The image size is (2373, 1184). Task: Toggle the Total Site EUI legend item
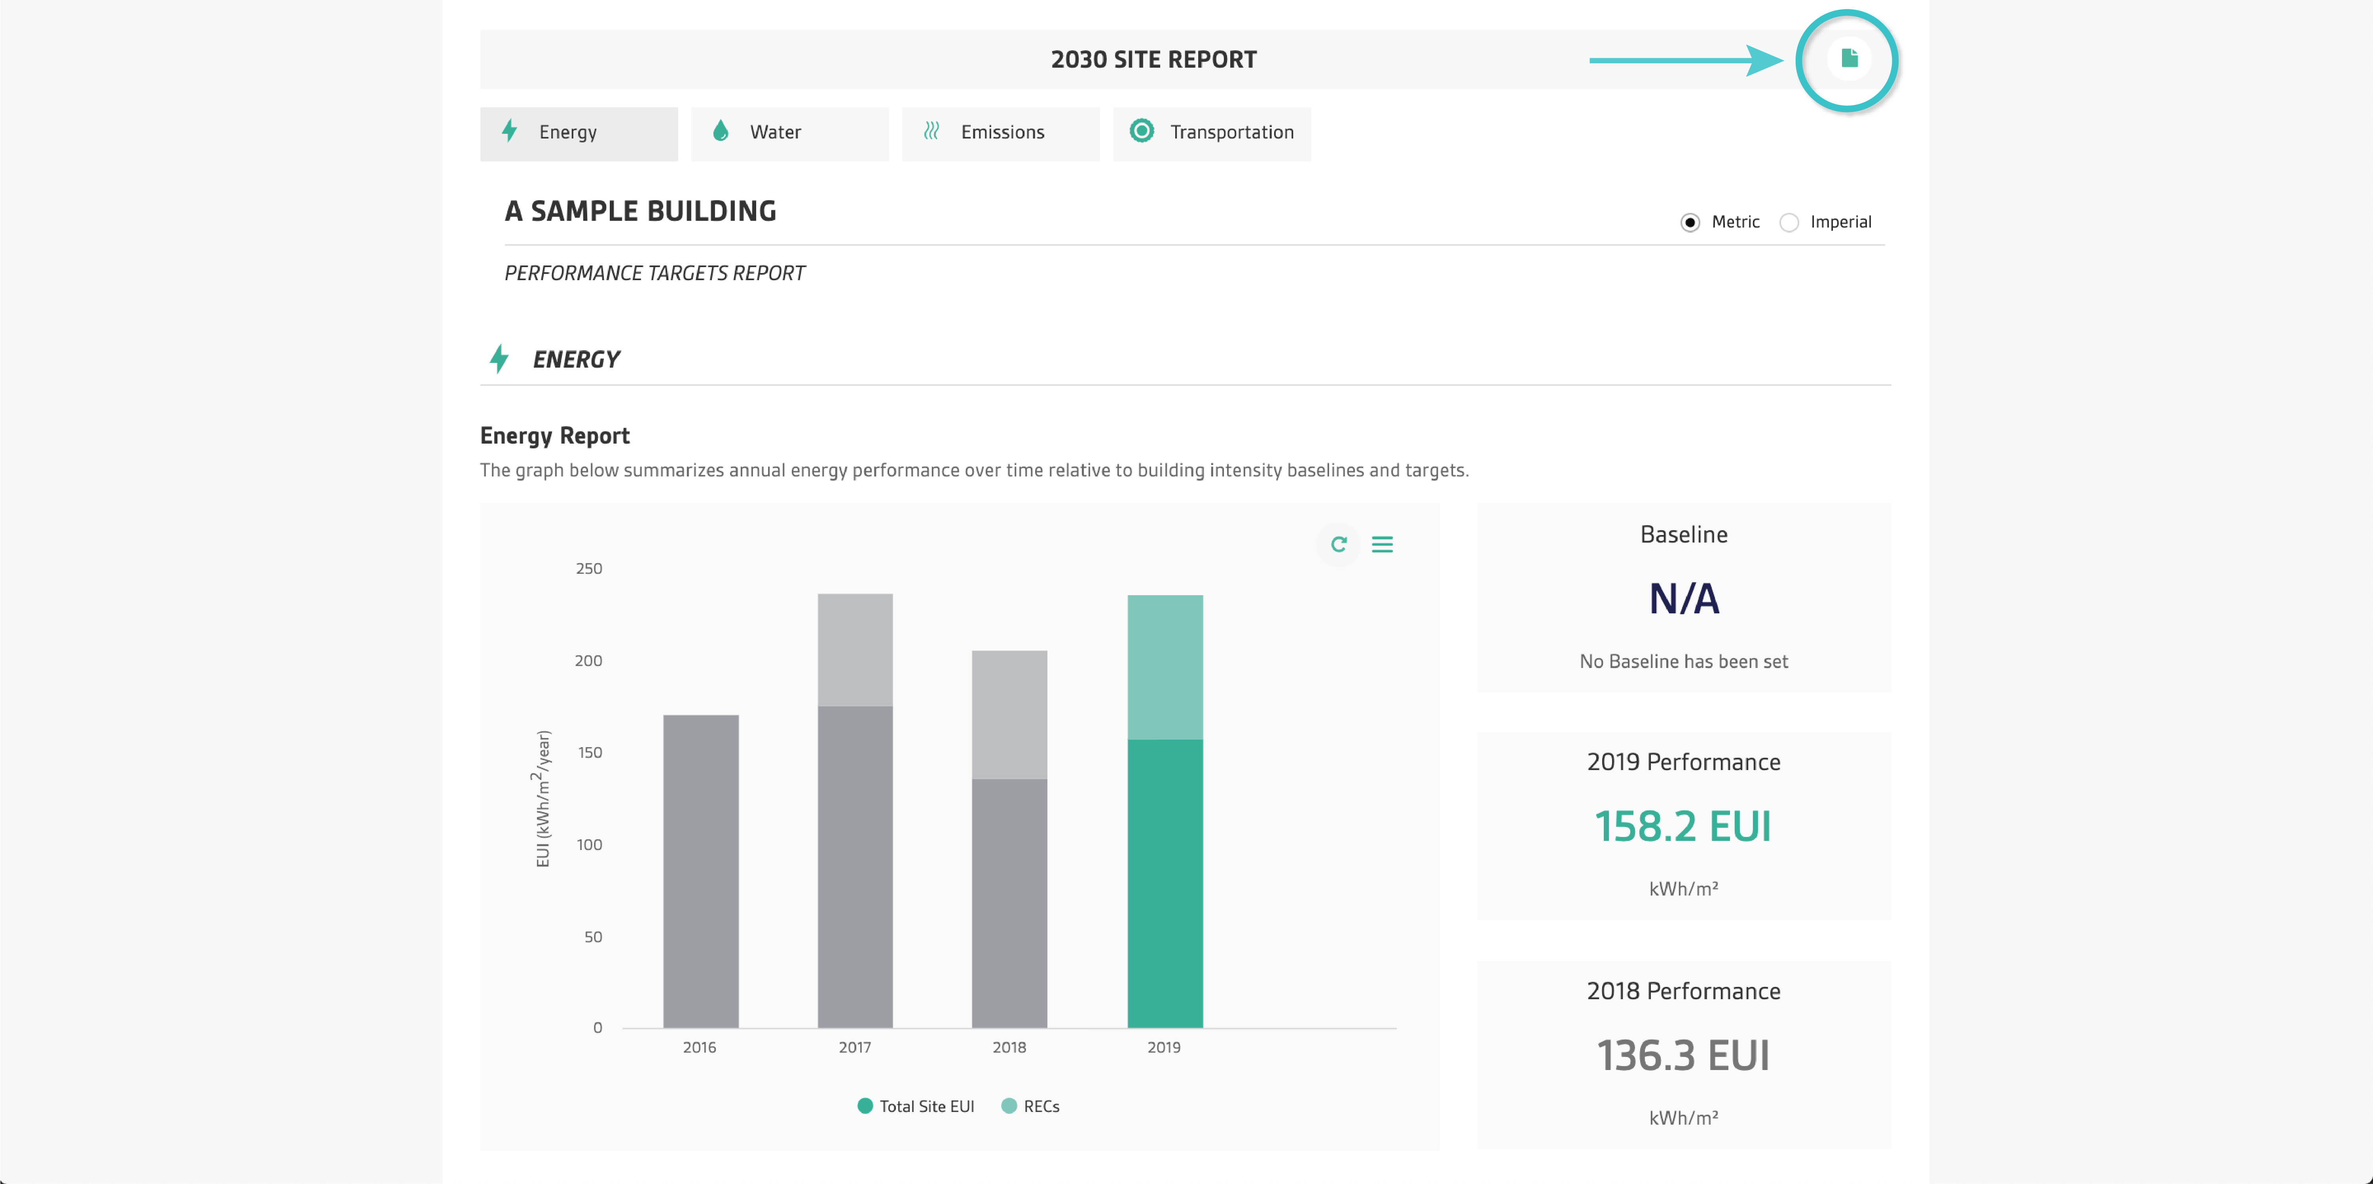(916, 1106)
